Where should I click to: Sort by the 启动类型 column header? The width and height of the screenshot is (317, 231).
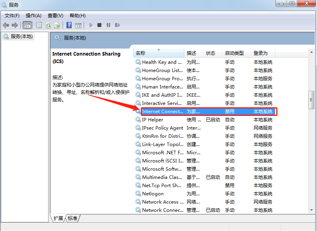tap(237, 53)
